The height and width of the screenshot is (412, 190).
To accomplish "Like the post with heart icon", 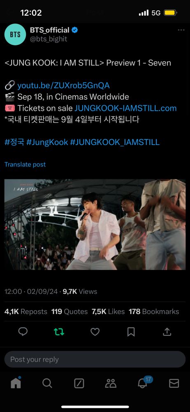I will click(x=95, y=332).
